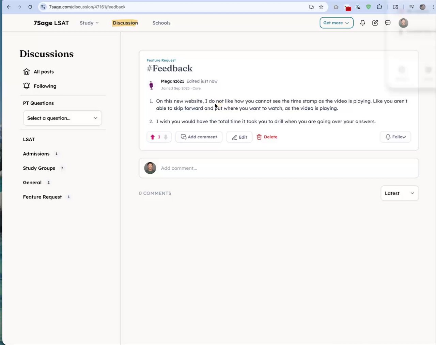Click the PT Questions label
Image resolution: width=436 pixels, height=345 pixels.
point(38,103)
